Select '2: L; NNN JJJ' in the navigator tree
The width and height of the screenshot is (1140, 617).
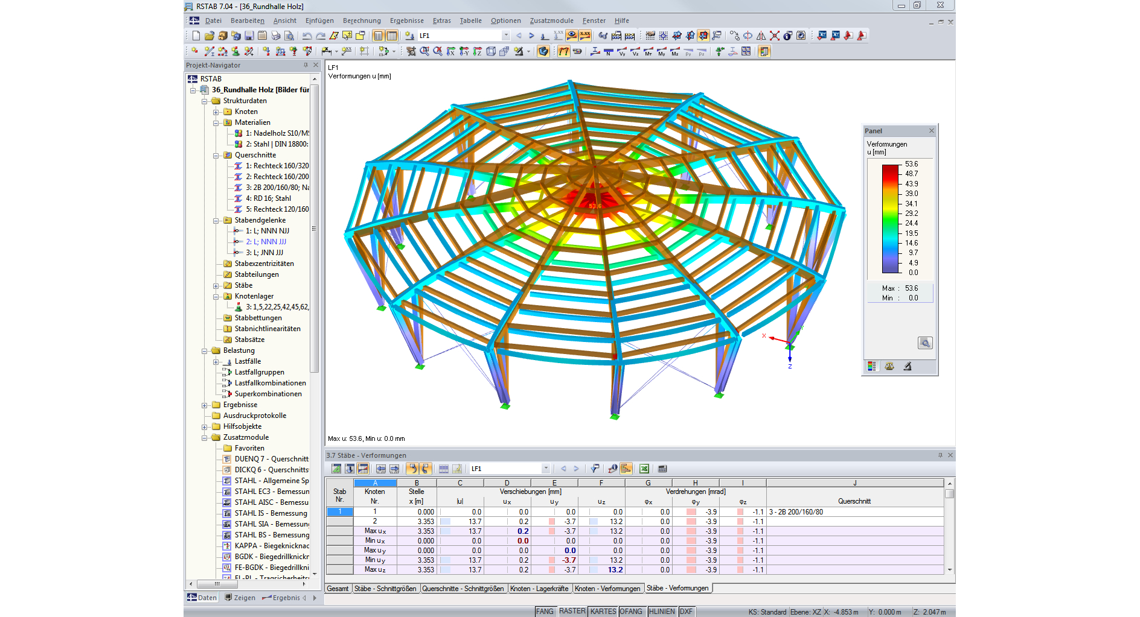pyautogui.click(x=266, y=242)
